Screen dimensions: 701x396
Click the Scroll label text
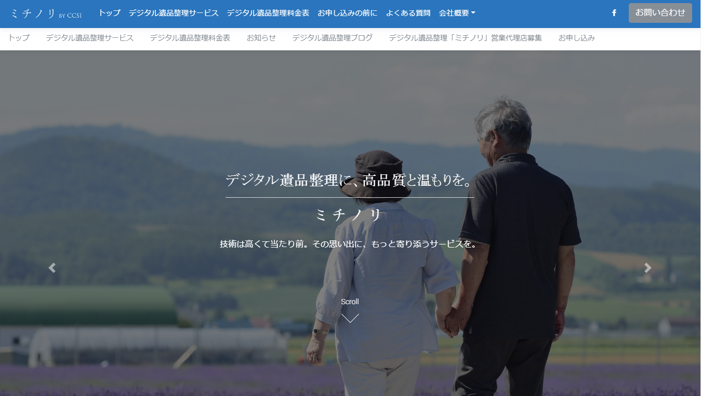350,302
